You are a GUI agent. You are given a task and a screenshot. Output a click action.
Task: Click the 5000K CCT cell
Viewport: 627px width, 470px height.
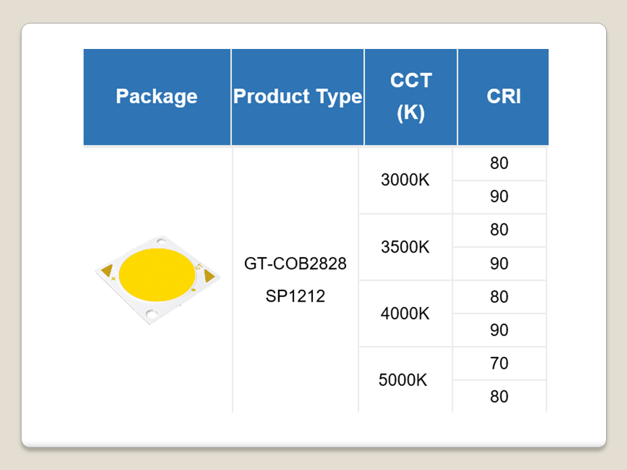404,380
